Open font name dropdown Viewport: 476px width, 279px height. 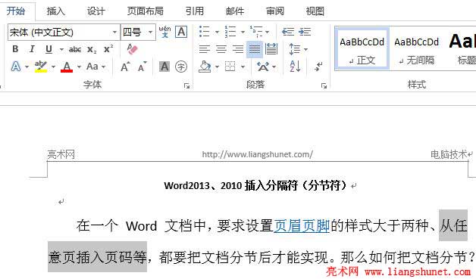point(114,32)
